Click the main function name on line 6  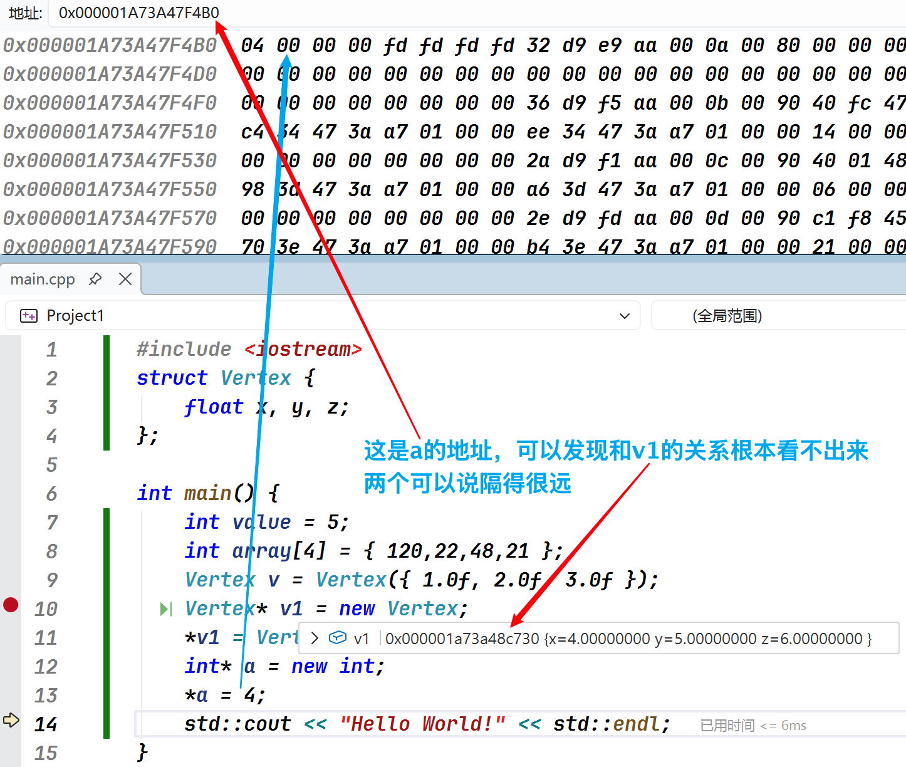(208, 493)
